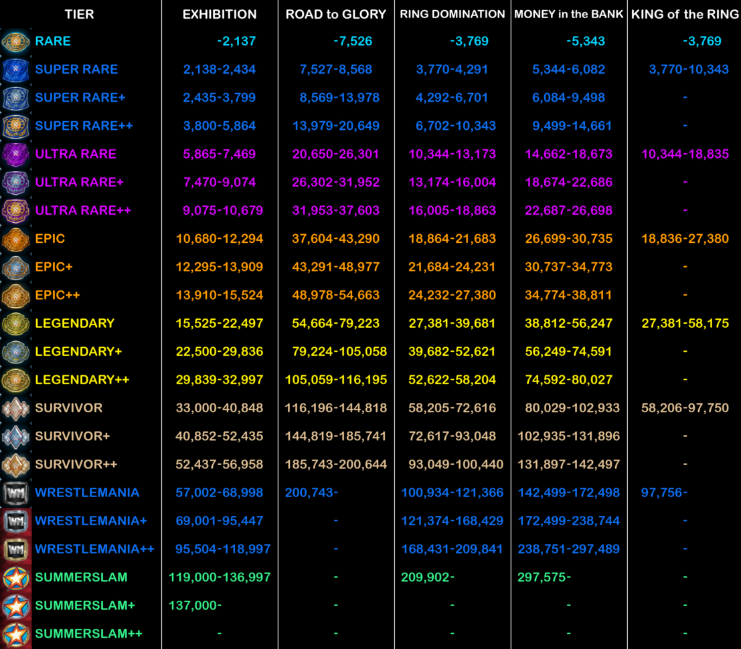Screen dimensions: 741x649
Task: Click the LEGENDARY++ belt icon
Action: 15,380
